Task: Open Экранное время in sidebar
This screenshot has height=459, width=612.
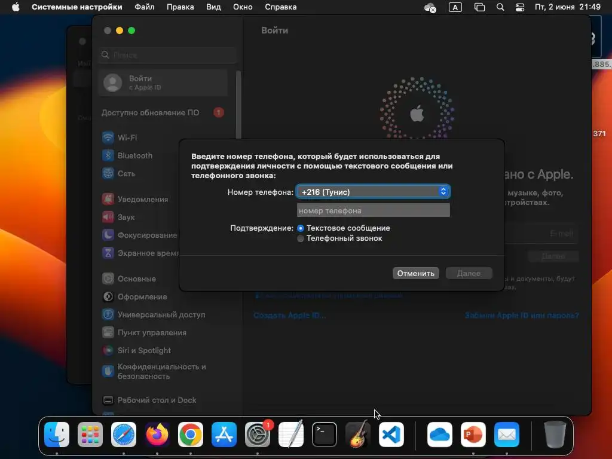Action: pyautogui.click(x=139, y=253)
